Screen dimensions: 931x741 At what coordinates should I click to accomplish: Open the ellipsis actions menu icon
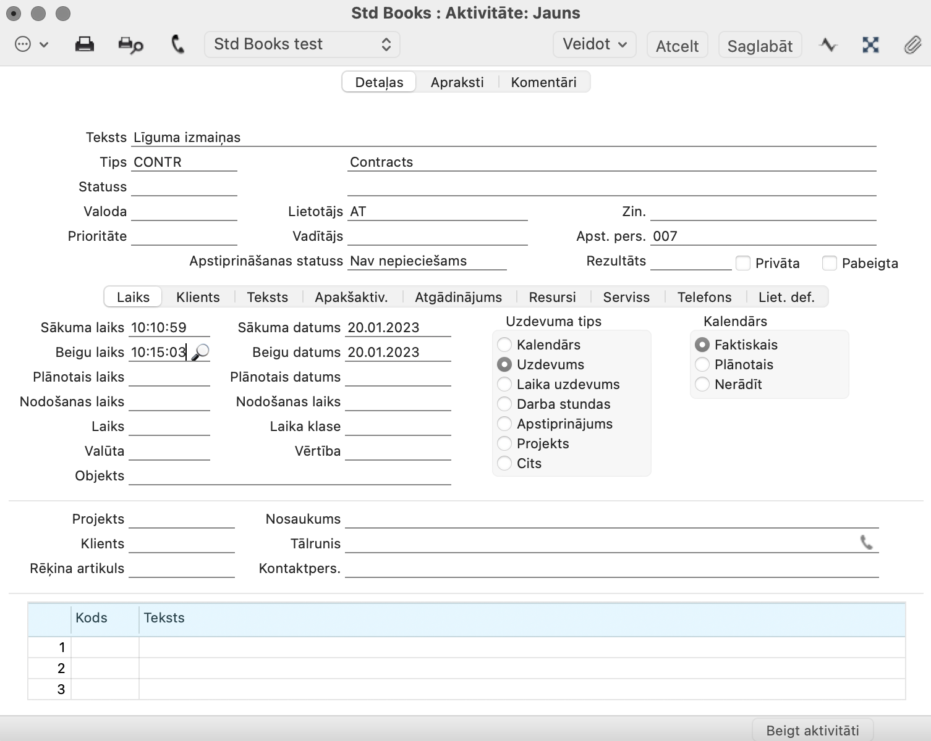pyautogui.click(x=23, y=44)
